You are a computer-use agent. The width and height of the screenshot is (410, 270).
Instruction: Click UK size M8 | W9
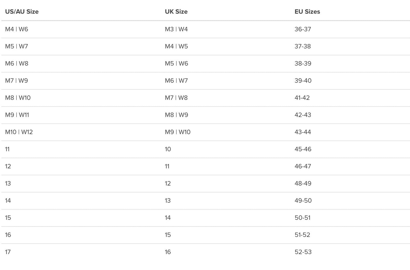[176, 115]
